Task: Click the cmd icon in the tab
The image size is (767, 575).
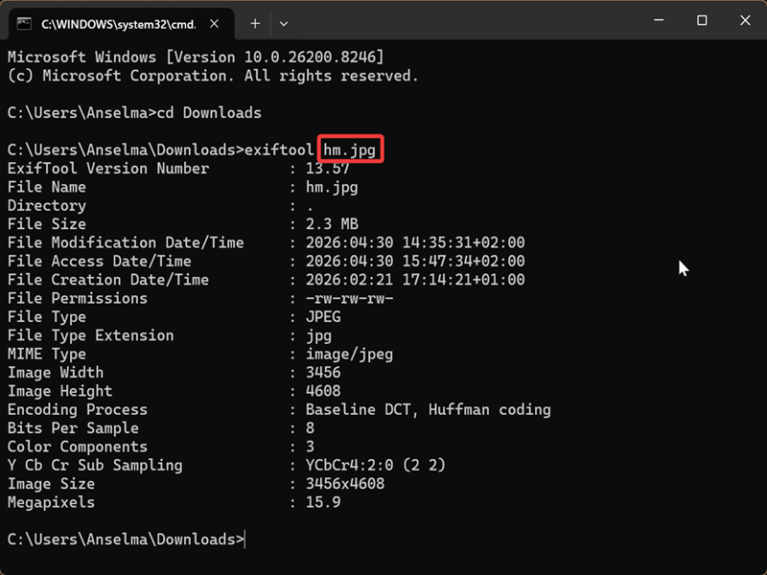Action: tap(24, 23)
